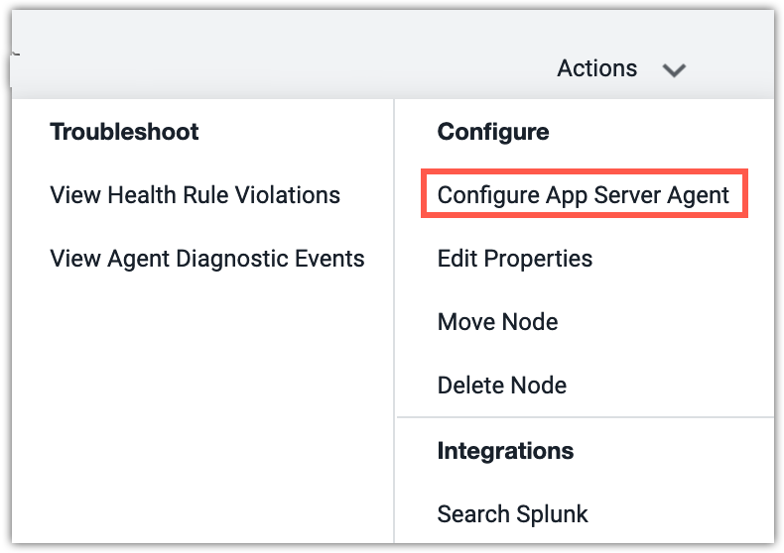This screenshot has height=553, width=784.
Task: Click empty space beside Search Splunk
Action: click(x=680, y=514)
